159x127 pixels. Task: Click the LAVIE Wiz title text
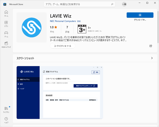coord(61,16)
